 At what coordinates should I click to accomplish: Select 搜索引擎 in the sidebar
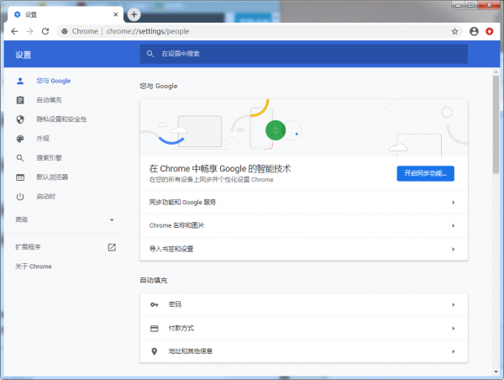pyautogui.click(x=49, y=158)
